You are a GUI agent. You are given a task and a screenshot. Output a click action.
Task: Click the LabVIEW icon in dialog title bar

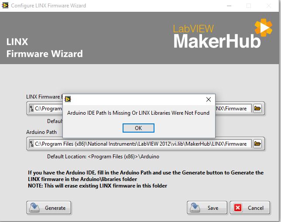coord(68,99)
